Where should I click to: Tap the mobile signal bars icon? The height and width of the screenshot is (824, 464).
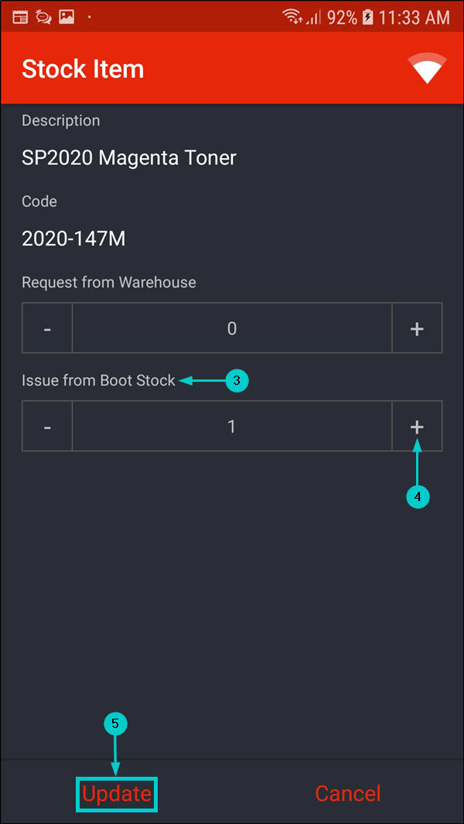[313, 17]
